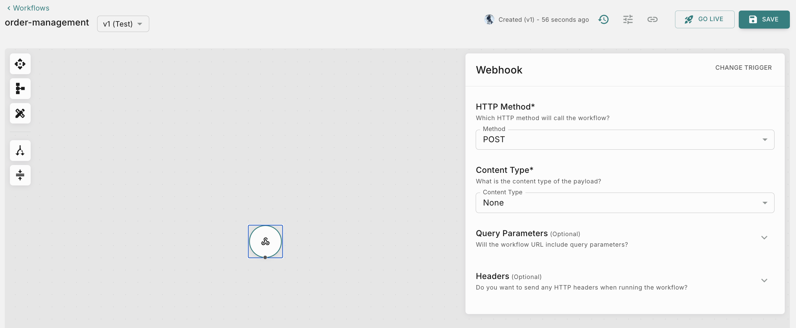
Task: Click the vertical align center icon
Action: pos(20,175)
